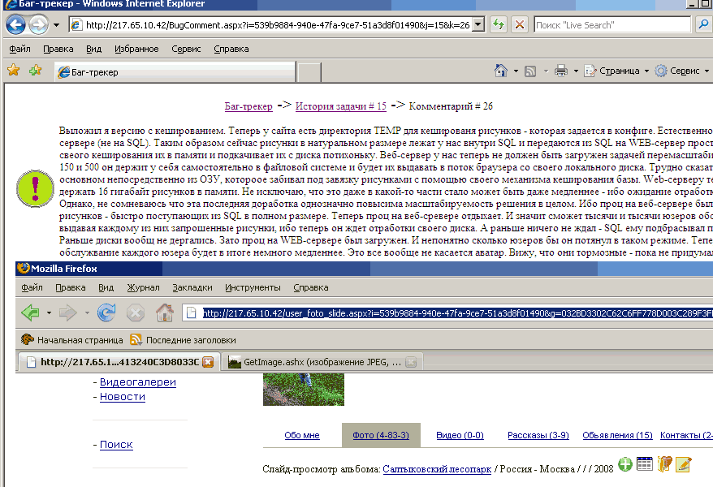Open the Firefox Закладки menu
713x487 pixels.
192,287
